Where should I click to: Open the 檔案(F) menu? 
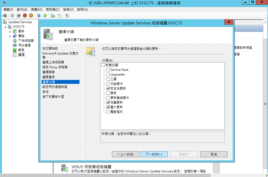click(8, 10)
